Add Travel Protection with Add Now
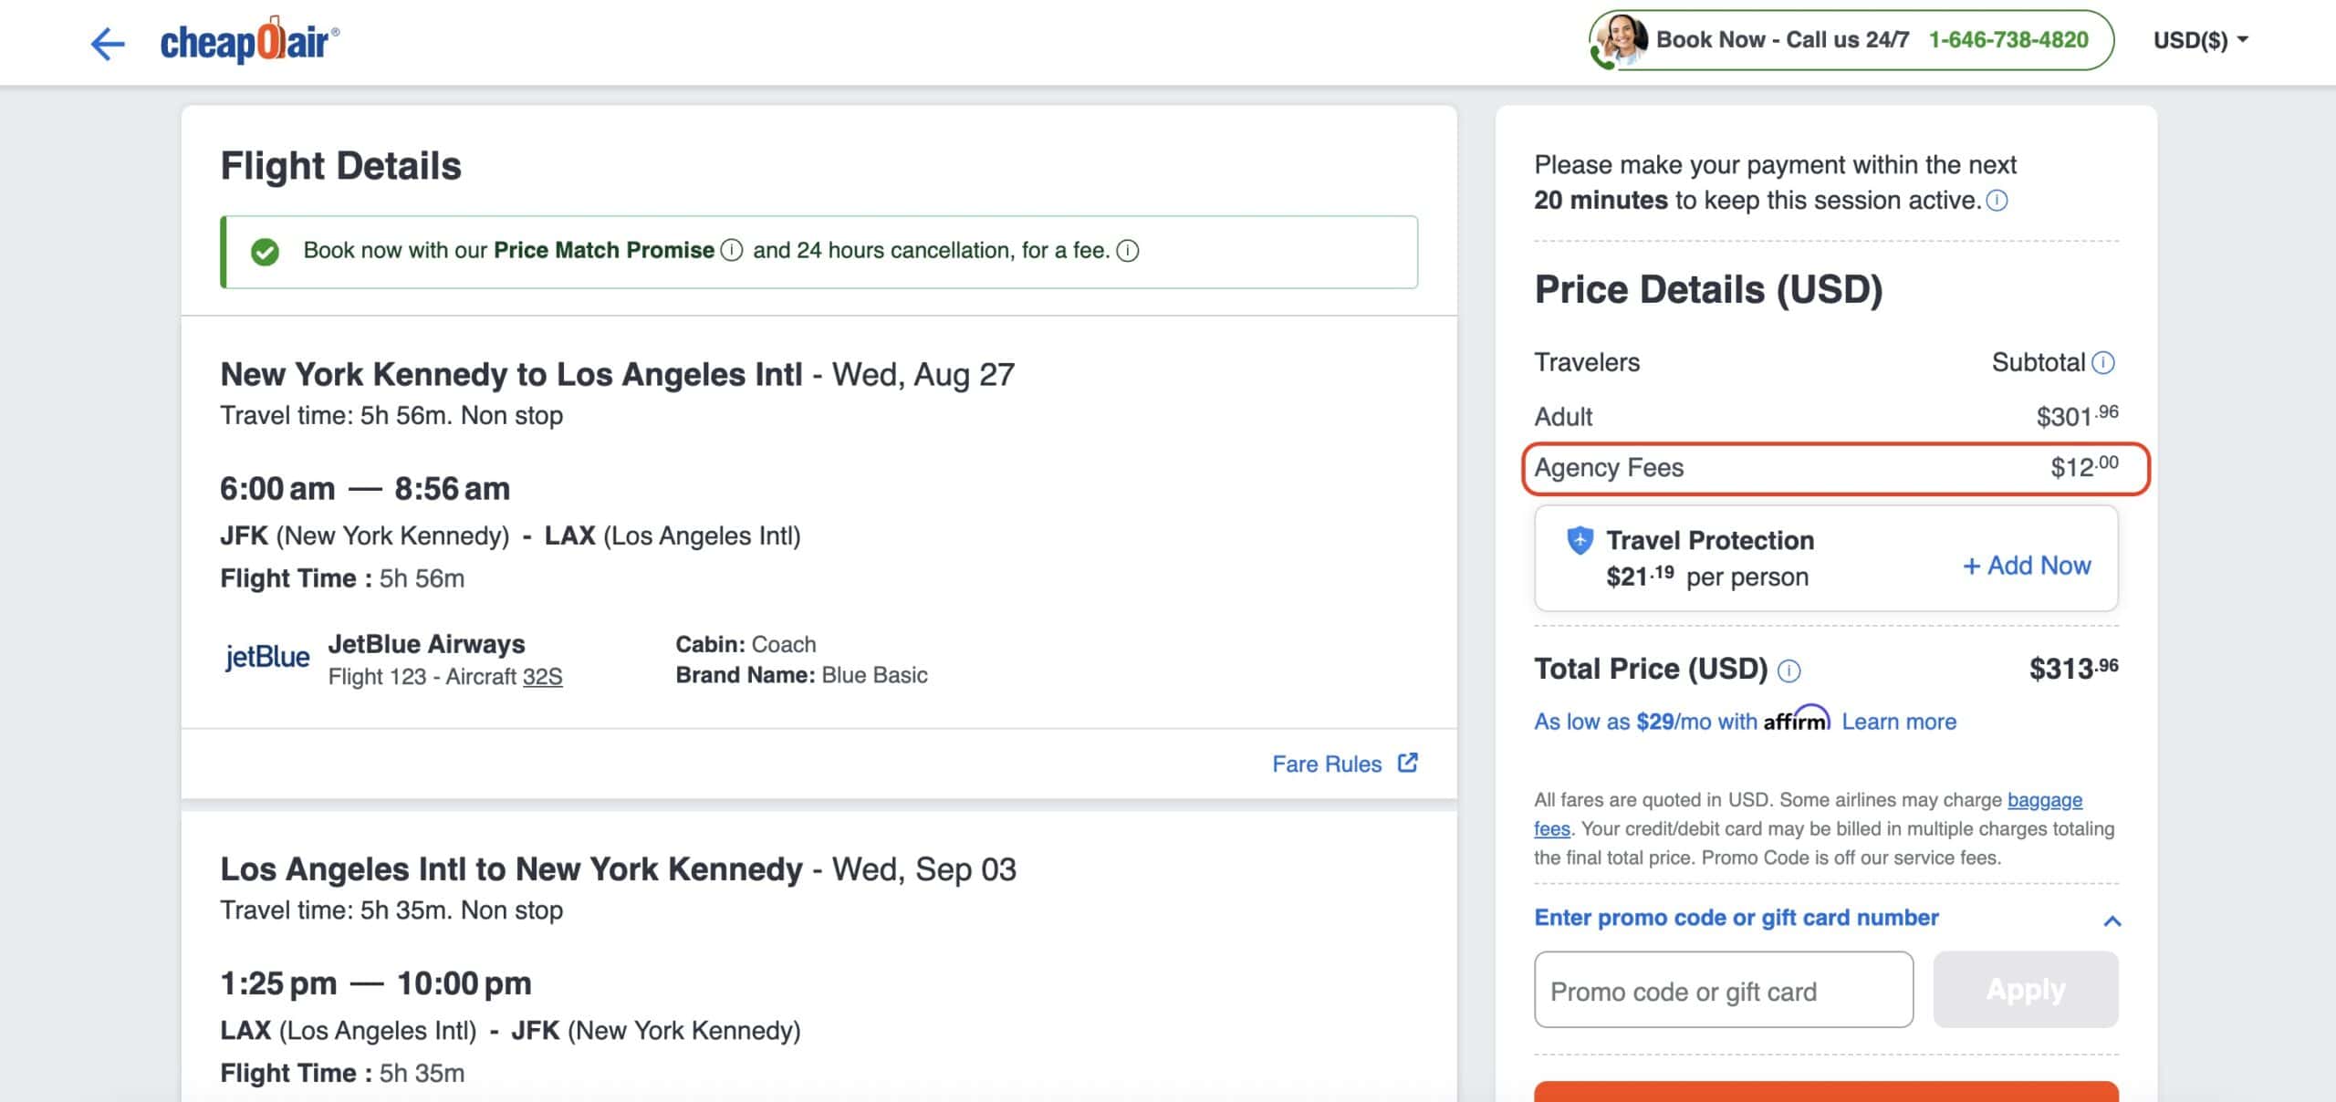Image resolution: width=2336 pixels, height=1102 pixels. [2027, 566]
